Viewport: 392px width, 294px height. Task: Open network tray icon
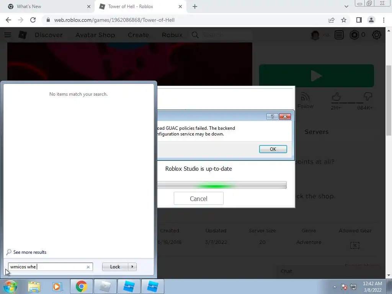click(x=353, y=287)
